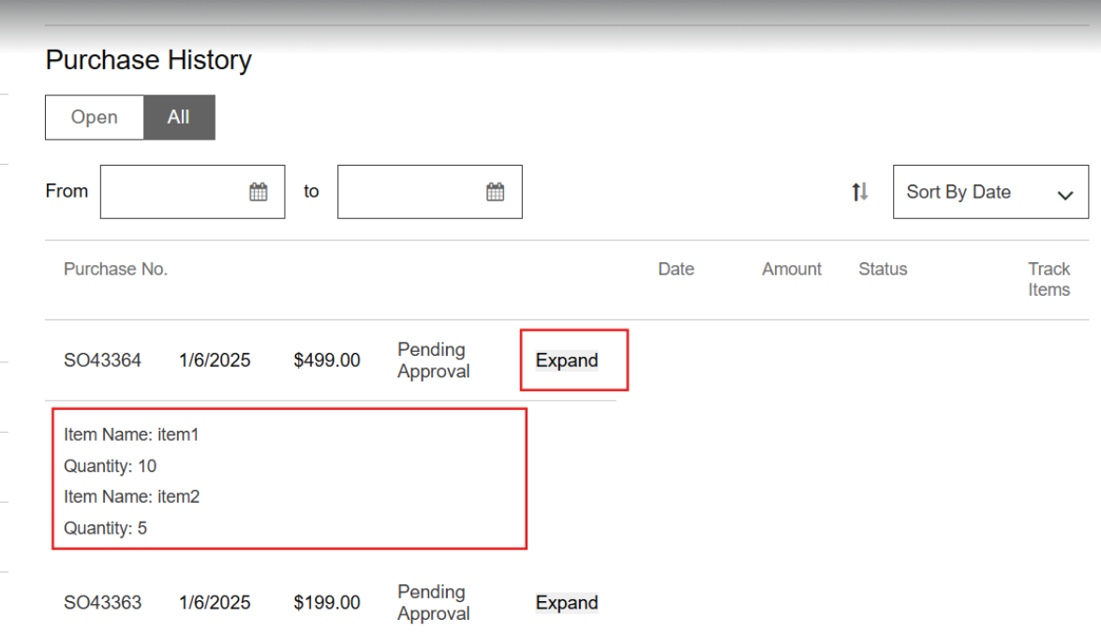
Task: Click the Date column header
Action: [676, 270]
